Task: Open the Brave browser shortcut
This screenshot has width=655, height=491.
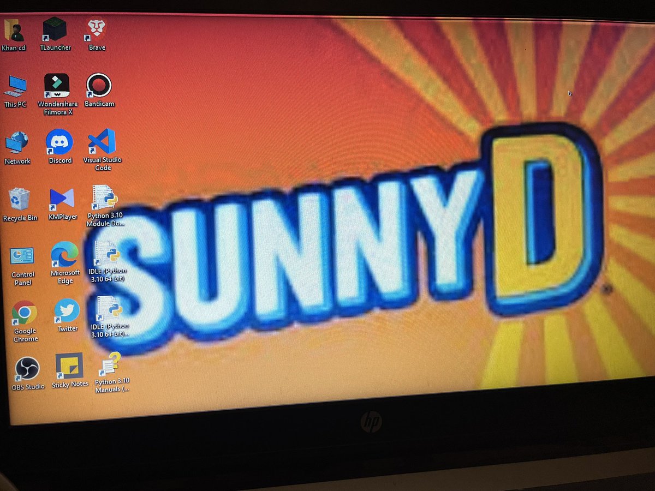Action: point(96,29)
